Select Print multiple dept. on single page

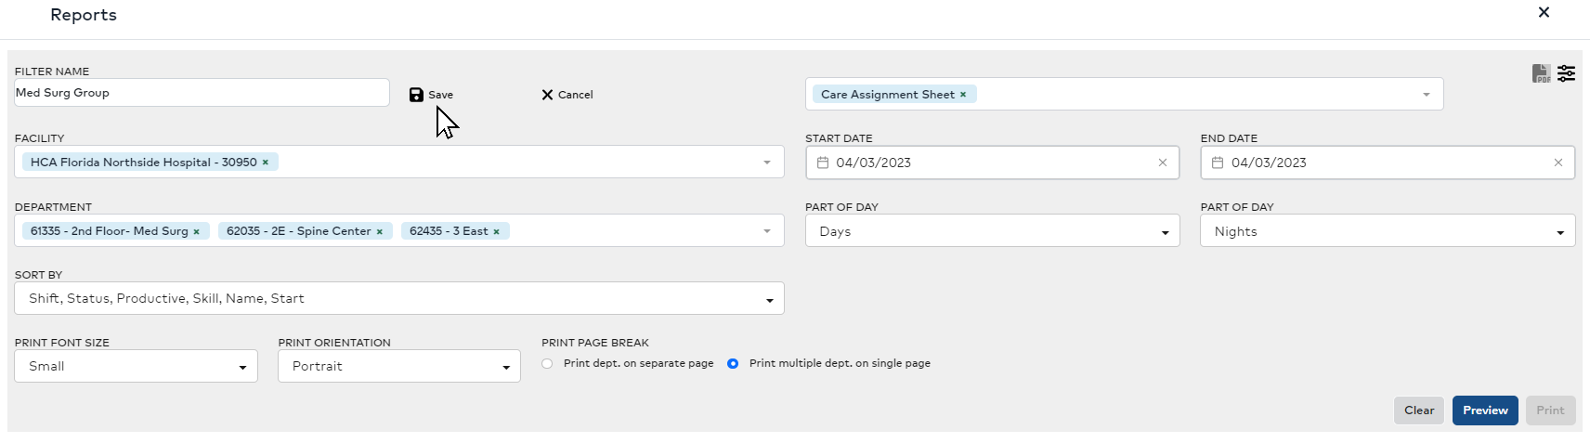tap(733, 364)
